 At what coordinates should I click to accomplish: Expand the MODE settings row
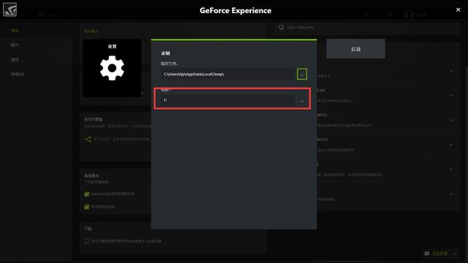pos(451,120)
